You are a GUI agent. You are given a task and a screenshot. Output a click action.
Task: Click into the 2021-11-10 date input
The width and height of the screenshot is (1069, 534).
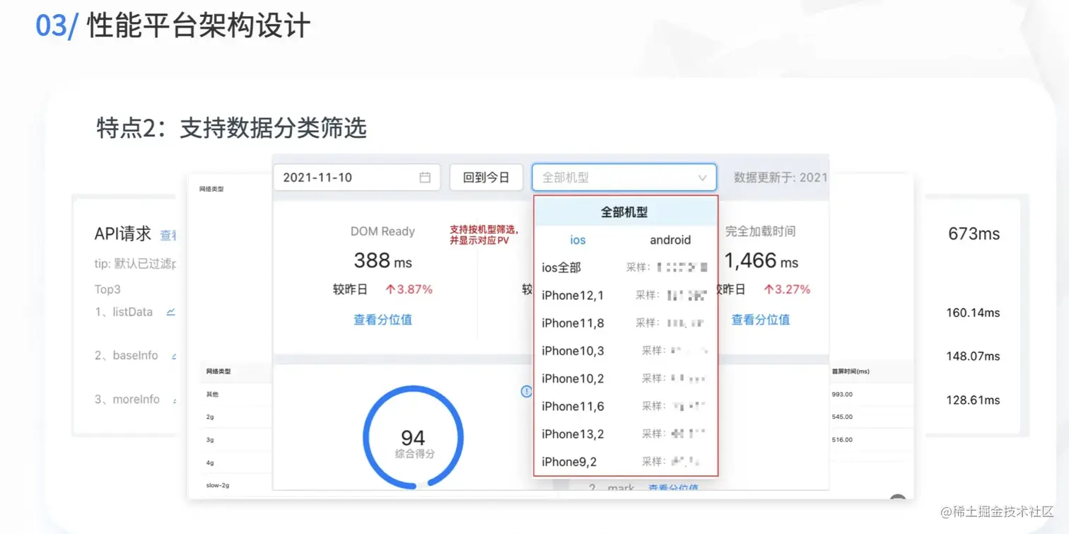(x=357, y=178)
